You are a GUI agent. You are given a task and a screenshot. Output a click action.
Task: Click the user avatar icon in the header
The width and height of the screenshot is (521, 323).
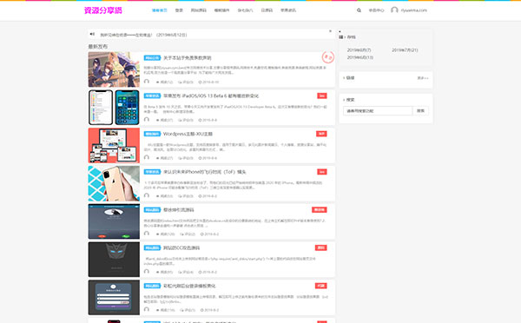pos(394,10)
